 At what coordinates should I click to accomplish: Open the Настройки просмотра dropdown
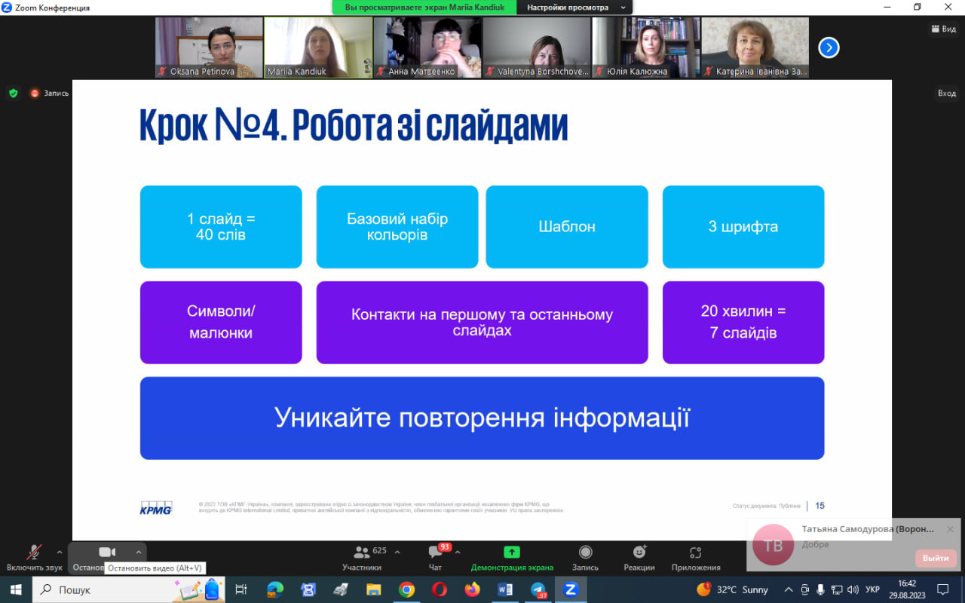576,8
